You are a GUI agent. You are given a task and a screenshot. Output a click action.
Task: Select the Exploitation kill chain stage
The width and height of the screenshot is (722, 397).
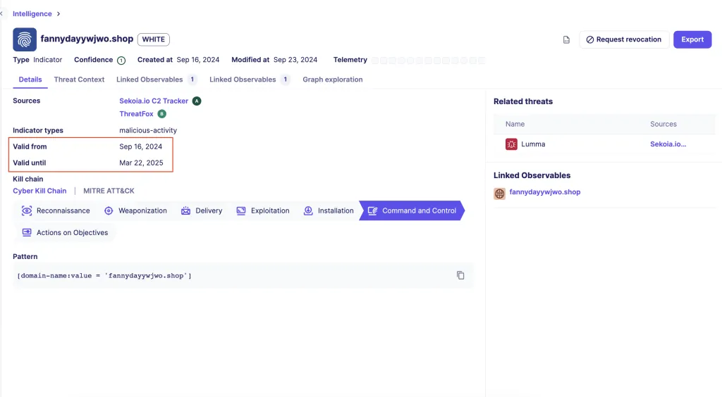[x=263, y=210]
